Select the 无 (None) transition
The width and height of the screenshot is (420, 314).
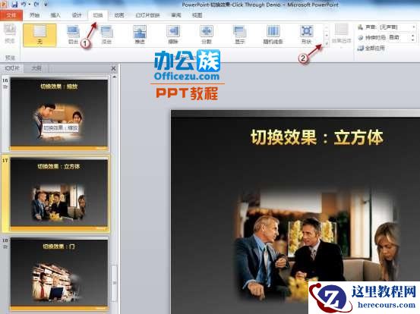pos(39,36)
